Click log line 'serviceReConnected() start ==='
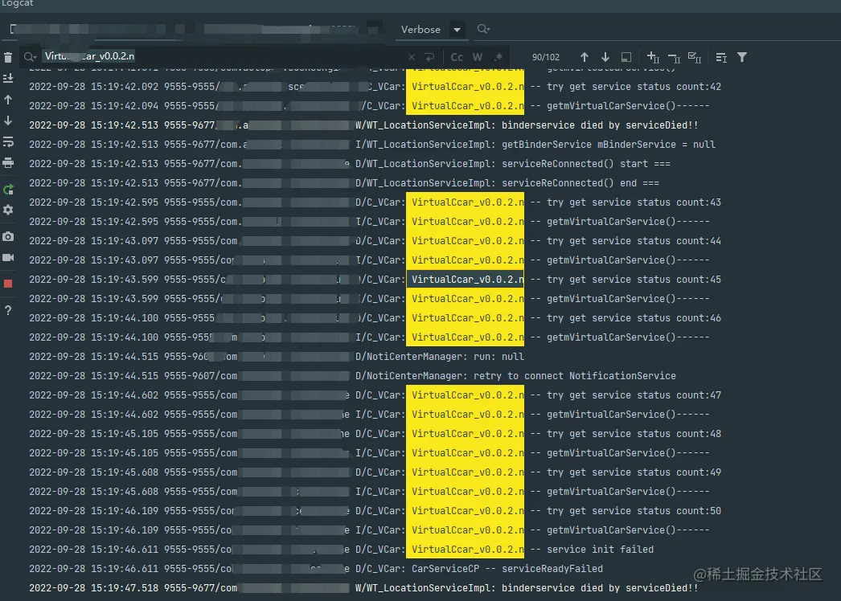This screenshot has width=841, height=601. click(350, 164)
